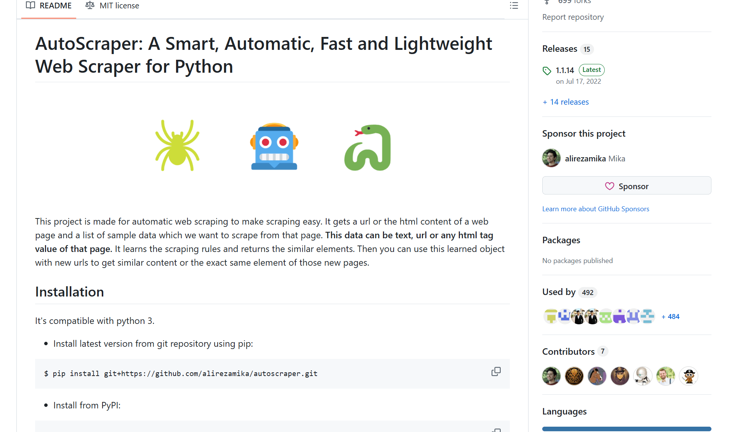The height and width of the screenshot is (432, 732).
Task: Open the first contributor avatar
Action: click(551, 376)
